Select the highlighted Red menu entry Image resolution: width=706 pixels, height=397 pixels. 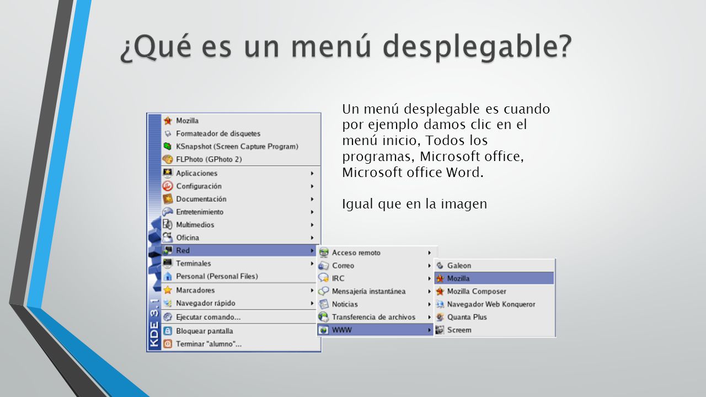click(240, 251)
